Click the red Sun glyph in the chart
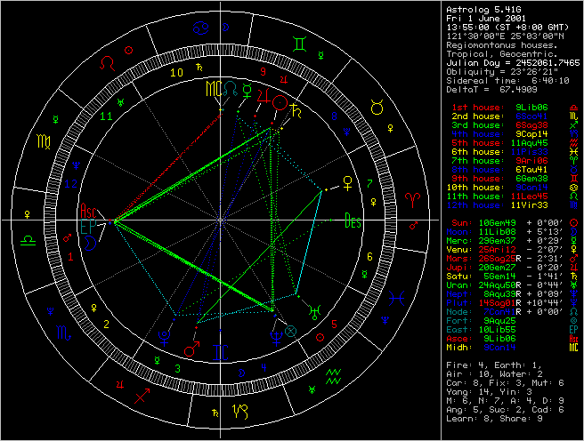The width and height of the screenshot is (584, 441). click(x=280, y=103)
